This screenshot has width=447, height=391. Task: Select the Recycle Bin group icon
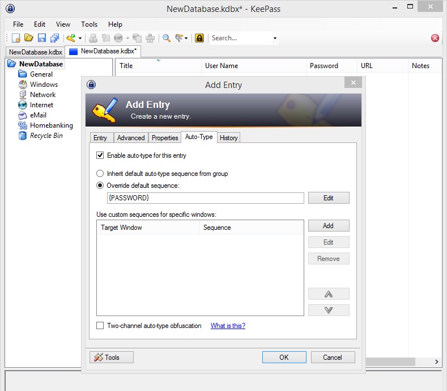[23, 136]
